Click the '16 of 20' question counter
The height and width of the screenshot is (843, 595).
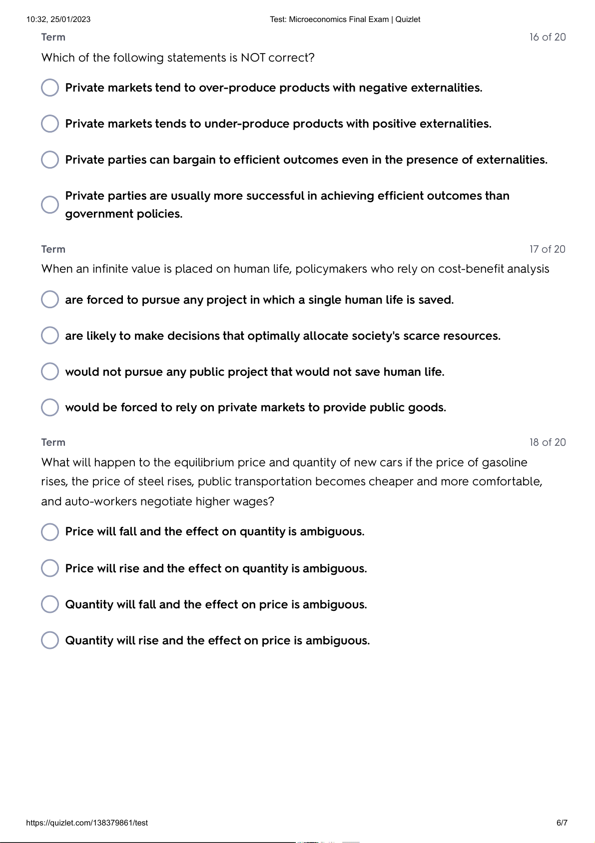(x=548, y=37)
